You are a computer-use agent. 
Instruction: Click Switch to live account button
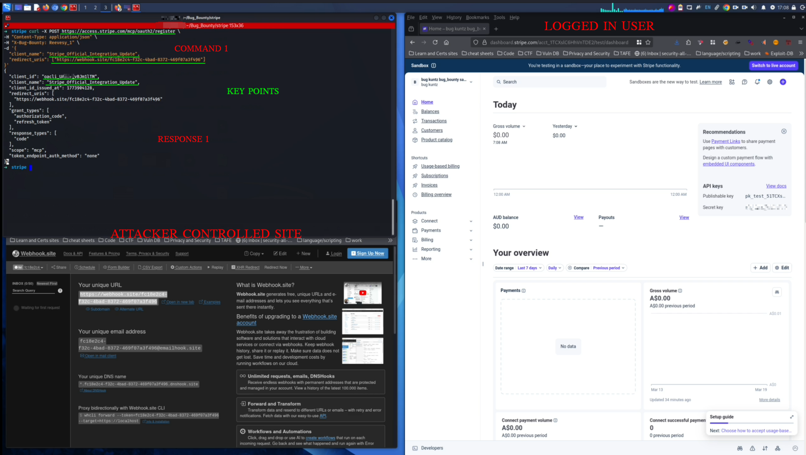[x=773, y=65]
